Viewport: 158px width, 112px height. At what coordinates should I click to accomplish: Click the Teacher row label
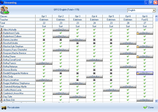click(x=4, y=20)
